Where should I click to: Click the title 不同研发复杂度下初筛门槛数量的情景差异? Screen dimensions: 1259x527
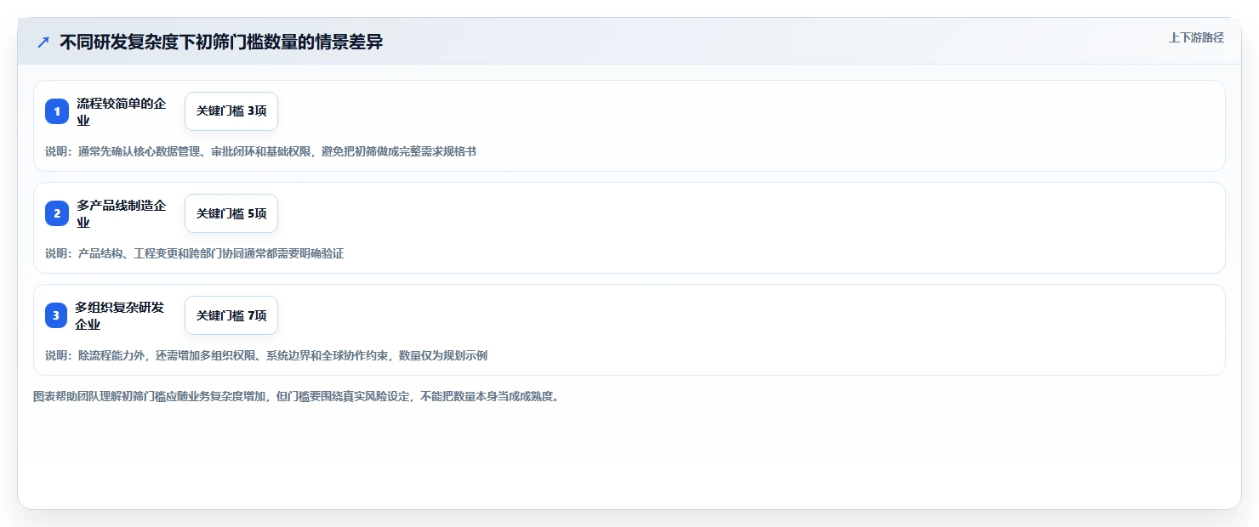[x=221, y=42]
